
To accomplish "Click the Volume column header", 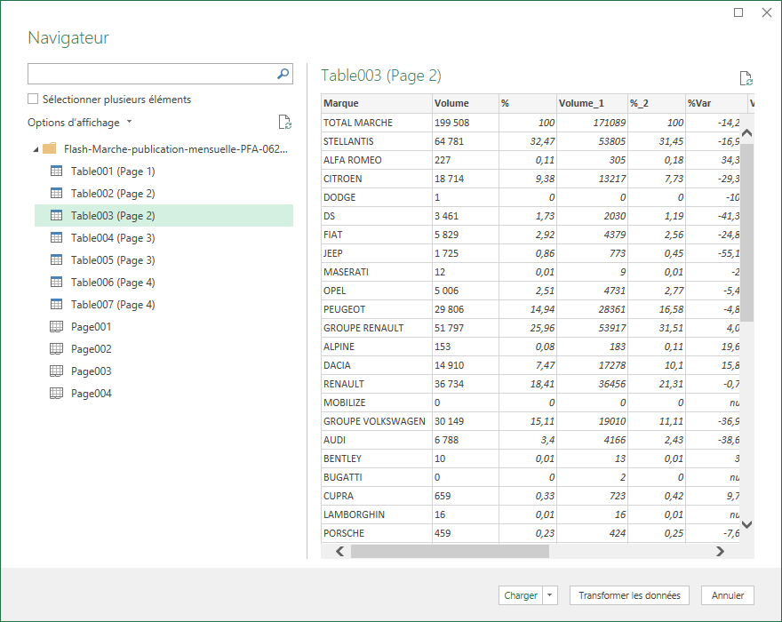I will pos(466,103).
